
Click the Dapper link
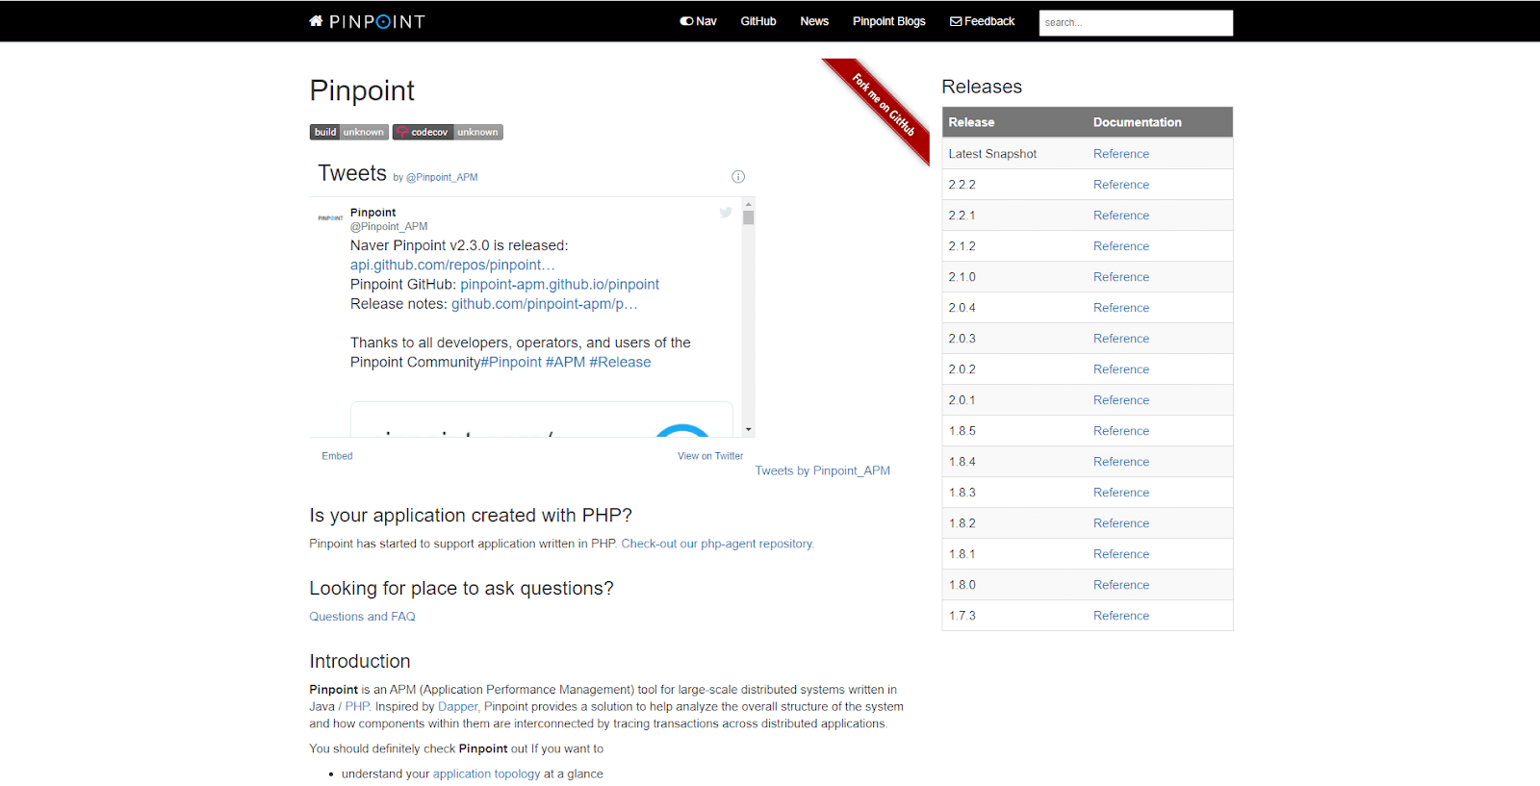click(x=458, y=706)
